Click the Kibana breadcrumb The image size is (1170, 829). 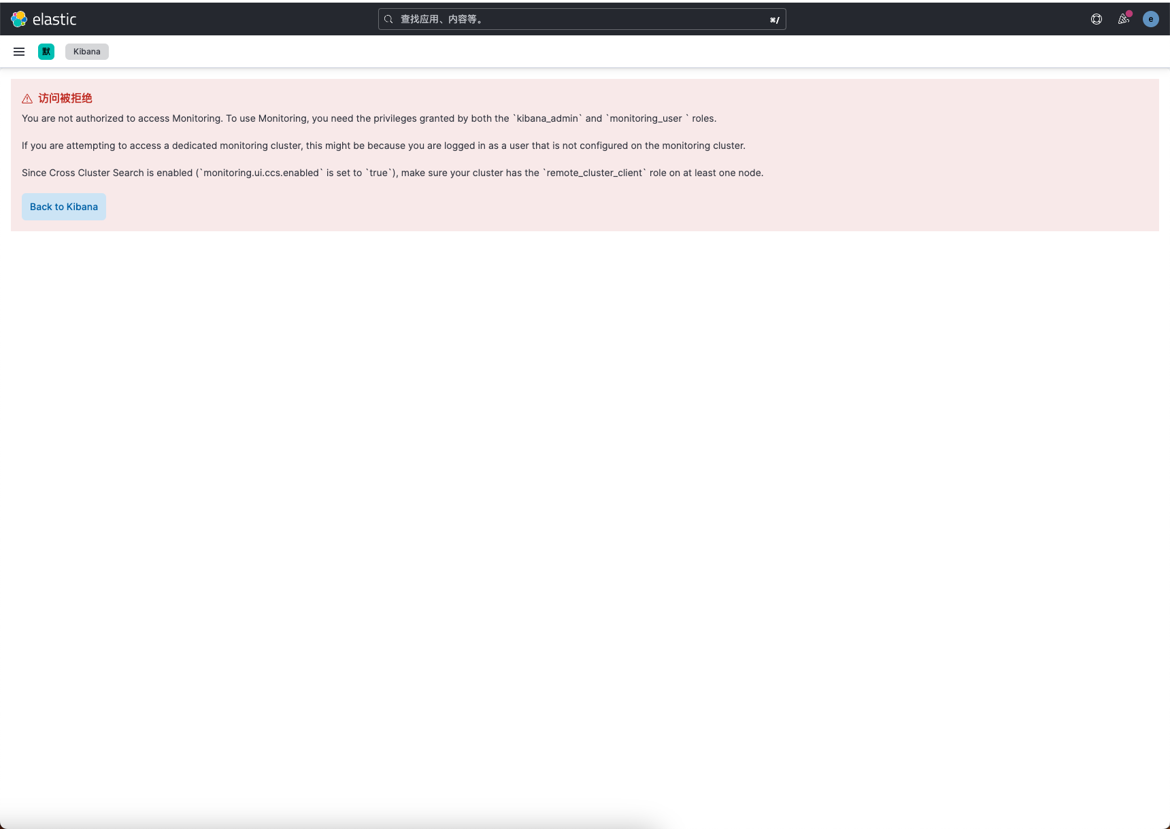click(86, 52)
